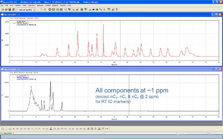223x139 pixels.
Task: Click the Open folder icon in the toolbar
Action: tap(6, 9)
